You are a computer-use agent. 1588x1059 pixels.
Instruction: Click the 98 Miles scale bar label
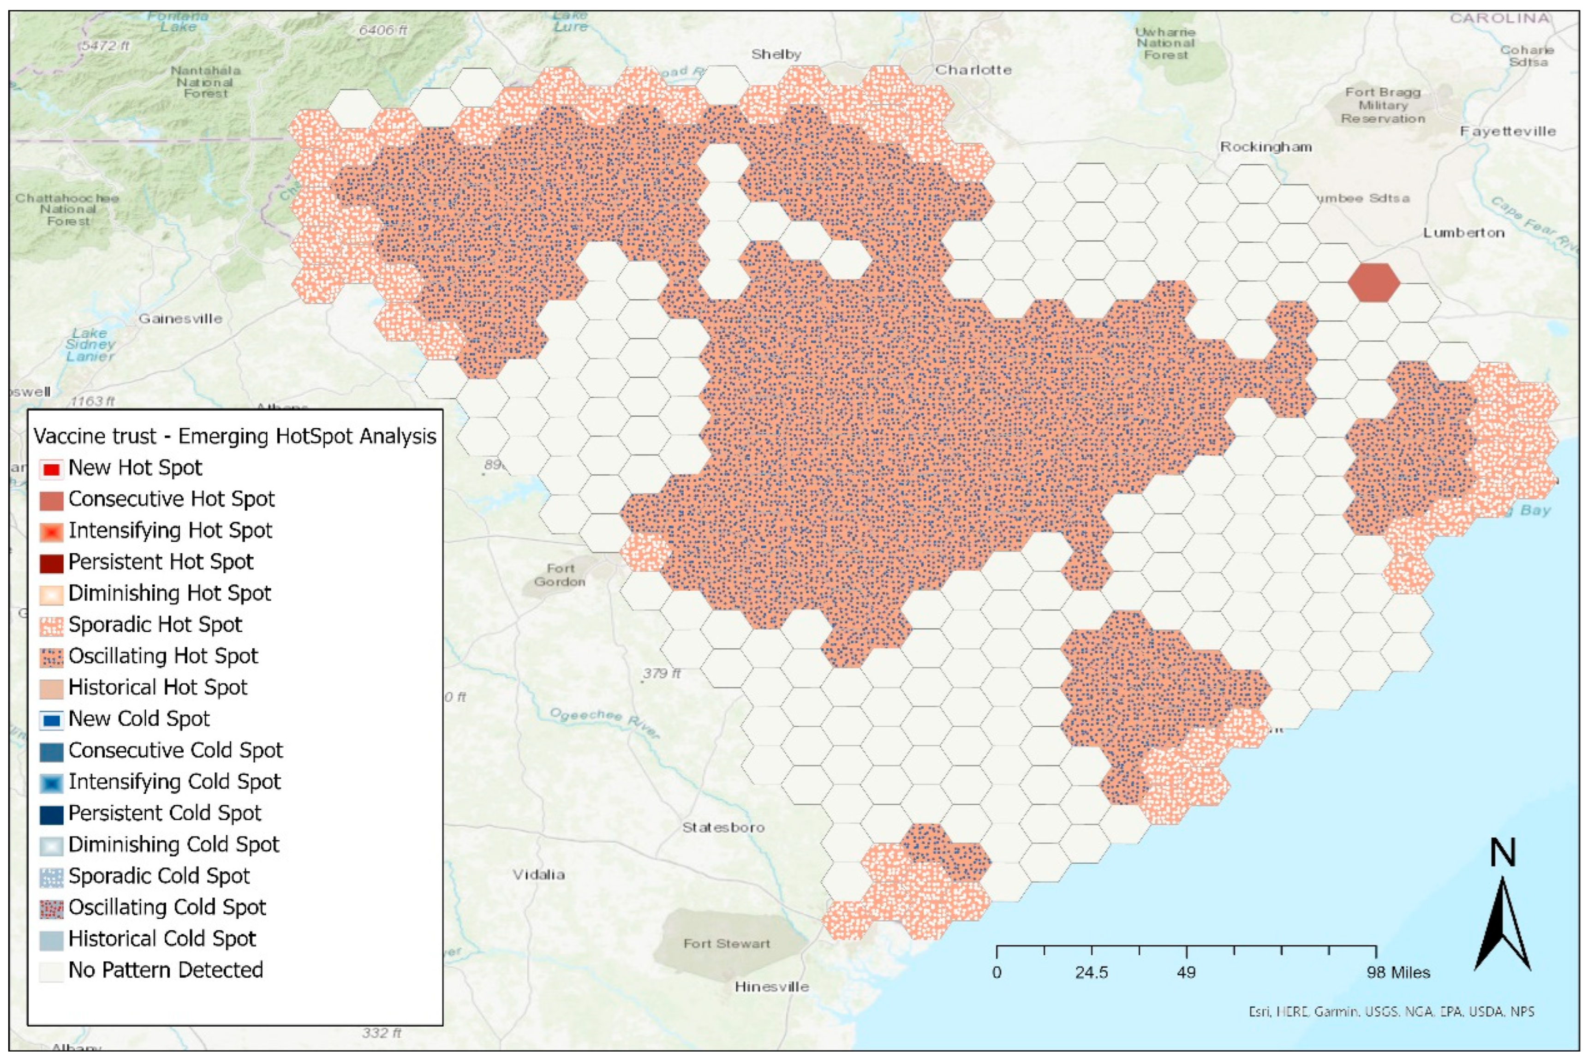pyautogui.click(x=1398, y=973)
